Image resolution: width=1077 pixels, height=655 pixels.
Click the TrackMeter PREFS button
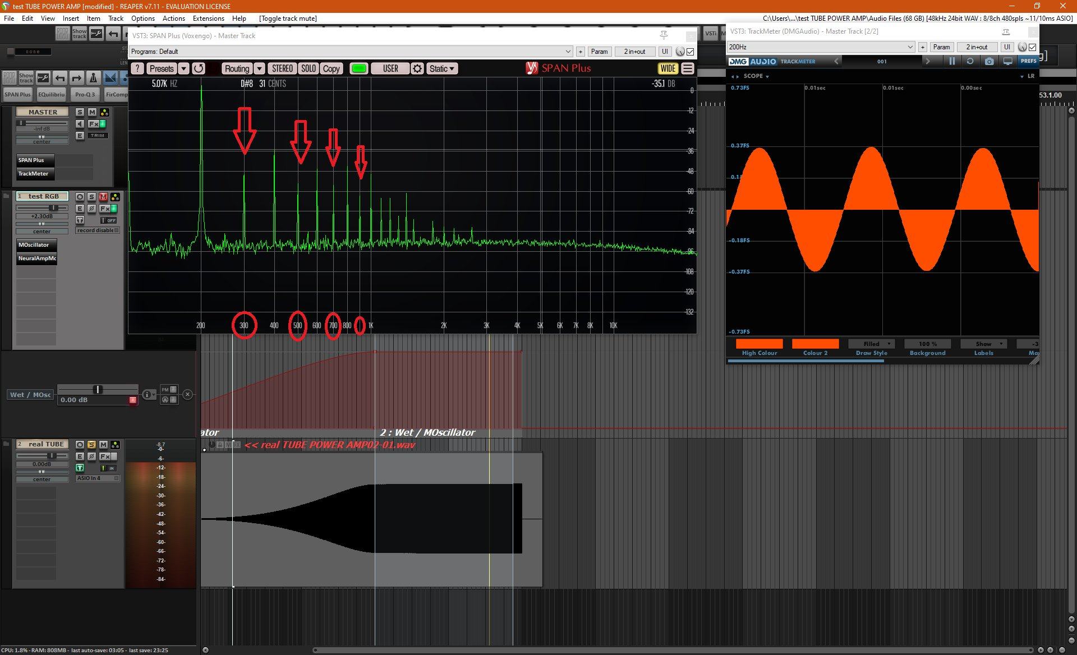(x=1028, y=61)
